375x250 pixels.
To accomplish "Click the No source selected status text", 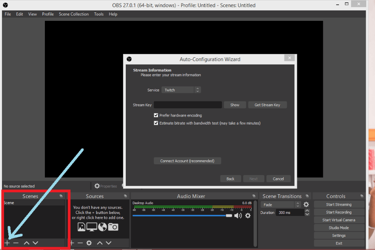I will click(19, 186).
